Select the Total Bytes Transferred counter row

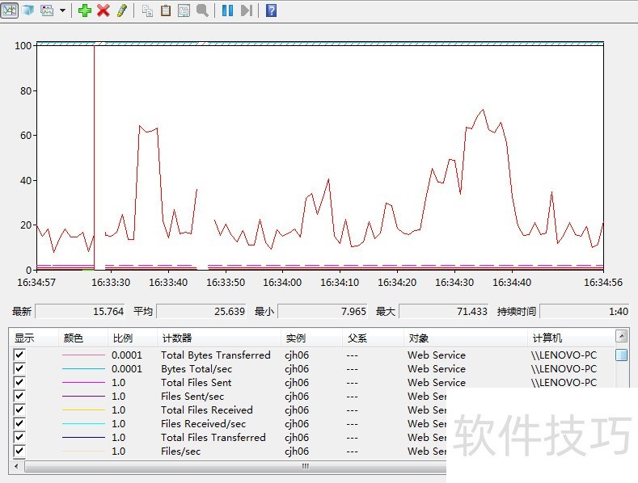click(312, 355)
